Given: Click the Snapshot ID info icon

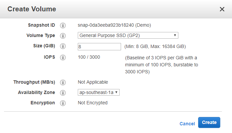Looking at the screenshot, I should pos(63,25).
